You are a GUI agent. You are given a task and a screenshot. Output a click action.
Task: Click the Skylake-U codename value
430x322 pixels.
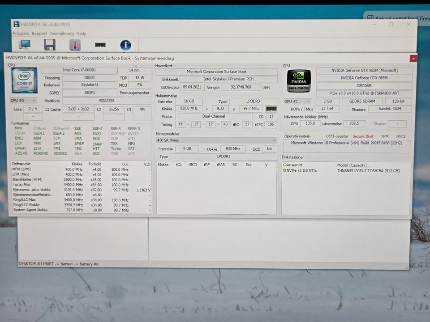[90, 85]
